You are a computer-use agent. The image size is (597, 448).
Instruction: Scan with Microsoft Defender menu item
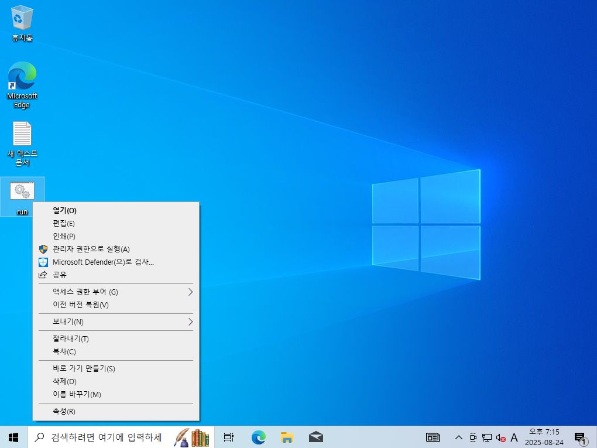coord(116,262)
